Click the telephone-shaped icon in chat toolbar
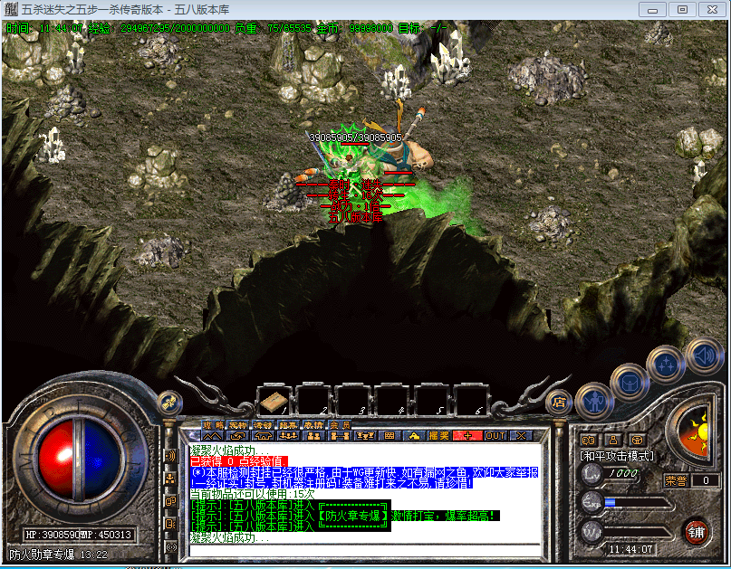The height and width of the screenshot is (569, 731). pyautogui.click(x=263, y=436)
